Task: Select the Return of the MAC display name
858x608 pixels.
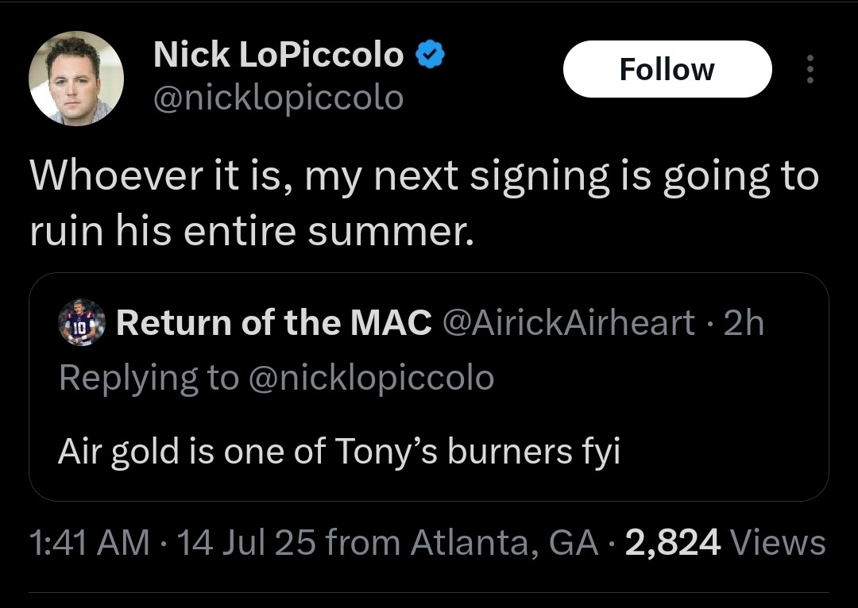Action: tap(274, 323)
